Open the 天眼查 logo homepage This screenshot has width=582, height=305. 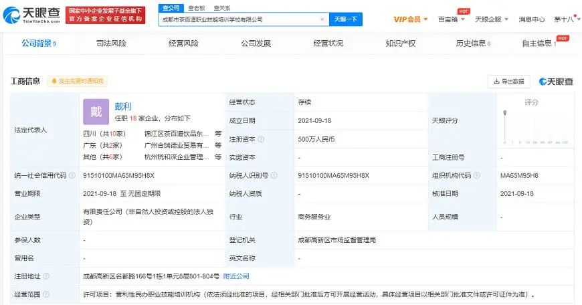click(x=31, y=15)
